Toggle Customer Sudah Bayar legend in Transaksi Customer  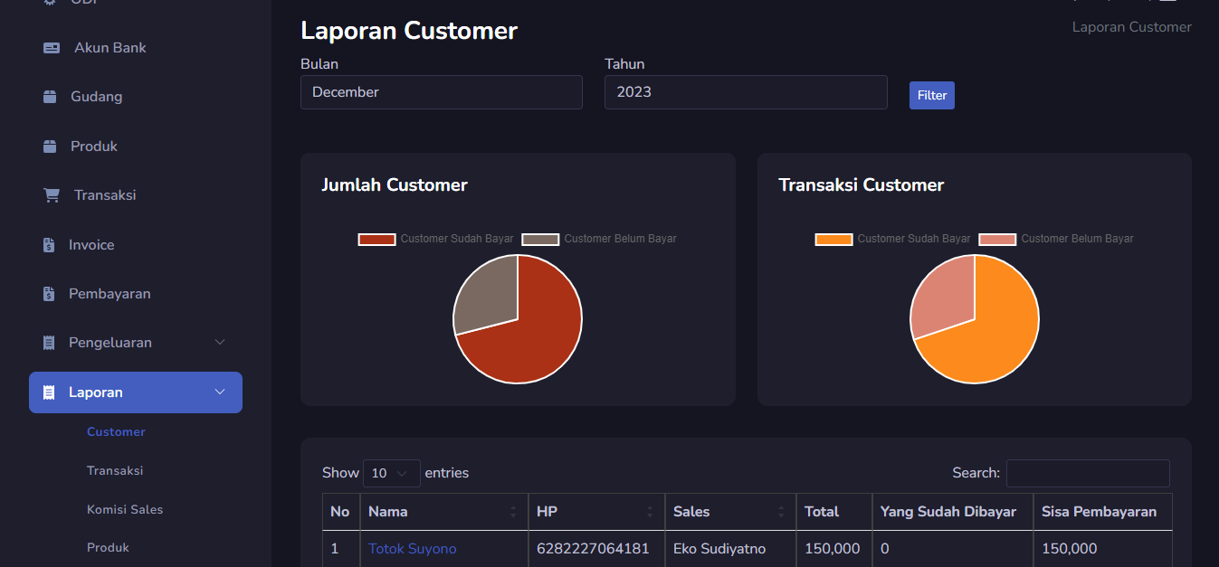coord(892,239)
